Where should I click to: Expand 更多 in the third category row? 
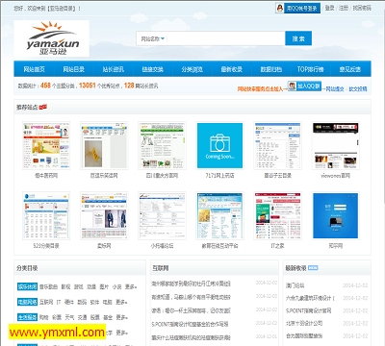coord(121,317)
